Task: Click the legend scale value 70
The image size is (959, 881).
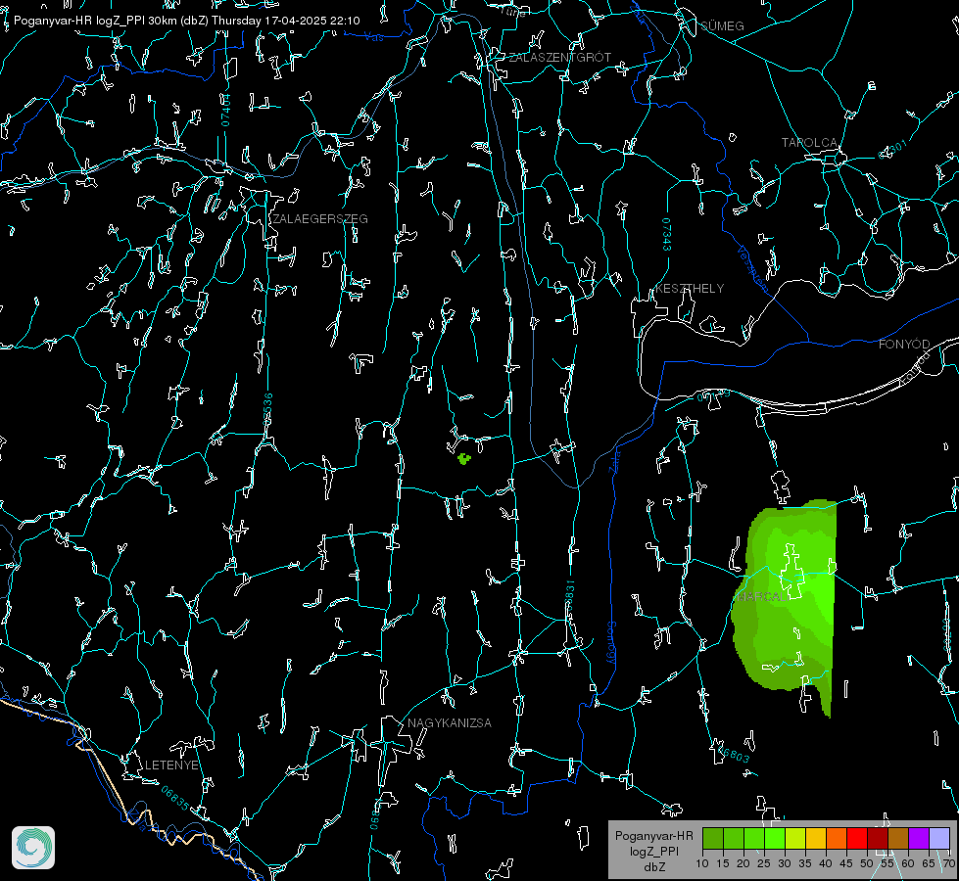Action: 948,863
